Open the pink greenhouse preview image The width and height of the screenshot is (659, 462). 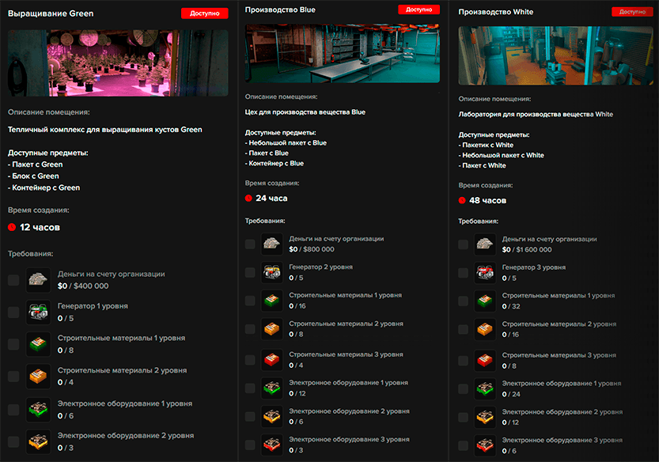click(x=118, y=63)
